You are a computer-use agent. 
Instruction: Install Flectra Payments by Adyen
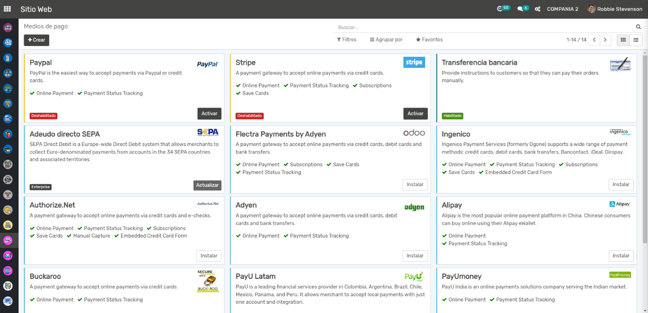click(x=415, y=184)
